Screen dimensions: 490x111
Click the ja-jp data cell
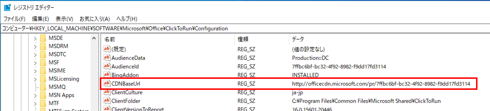298,92
